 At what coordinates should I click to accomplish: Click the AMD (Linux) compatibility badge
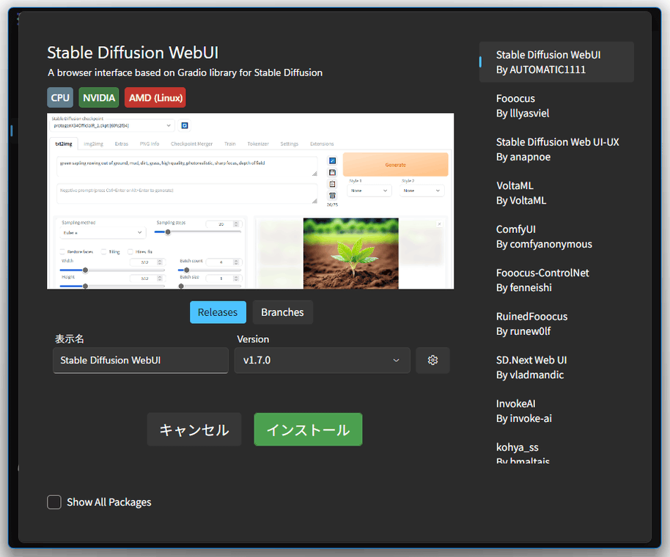coord(155,97)
